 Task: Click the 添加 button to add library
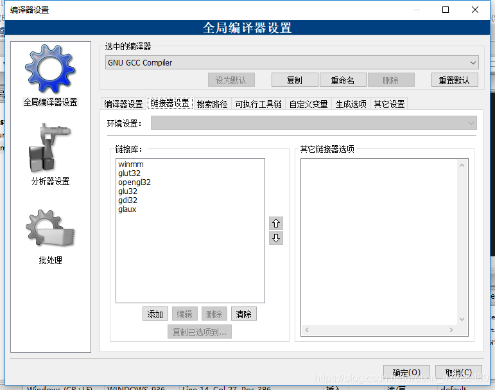(x=155, y=314)
